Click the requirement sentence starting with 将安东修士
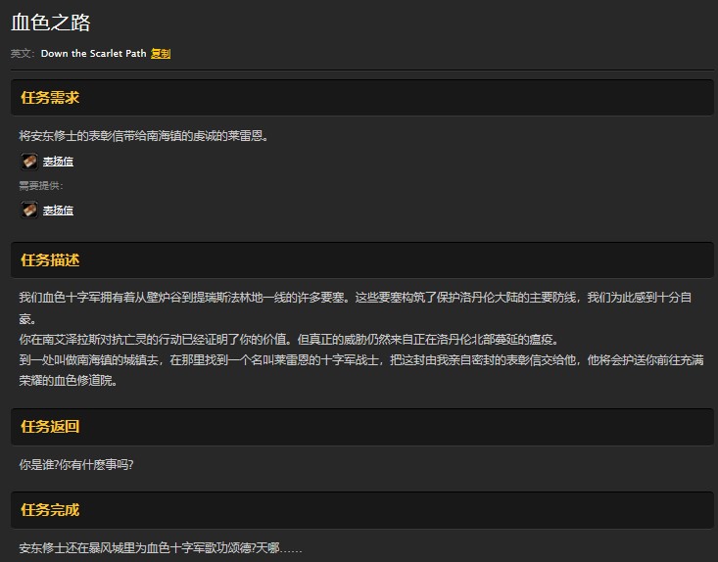This screenshot has height=562, width=718. tap(143, 136)
